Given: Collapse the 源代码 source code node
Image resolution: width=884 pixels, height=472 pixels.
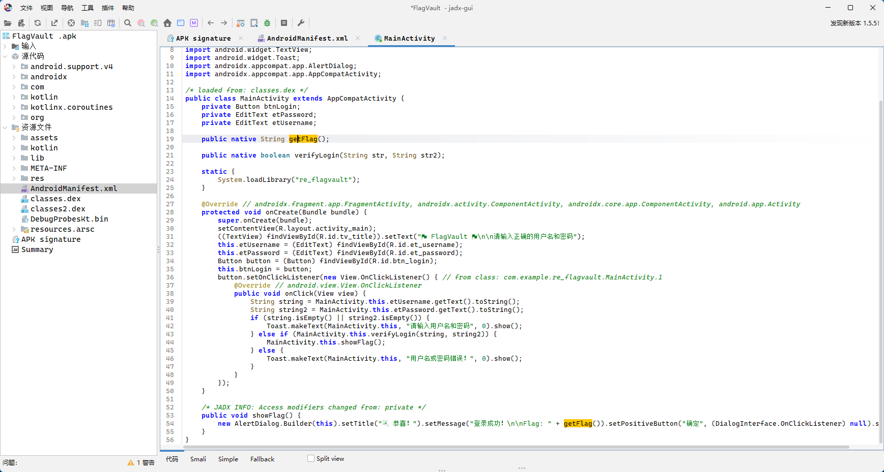Looking at the screenshot, I should tap(5, 56).
